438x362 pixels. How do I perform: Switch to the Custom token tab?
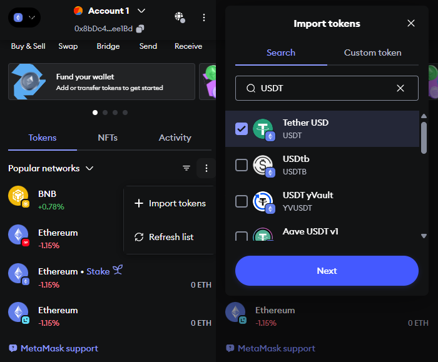373,53
